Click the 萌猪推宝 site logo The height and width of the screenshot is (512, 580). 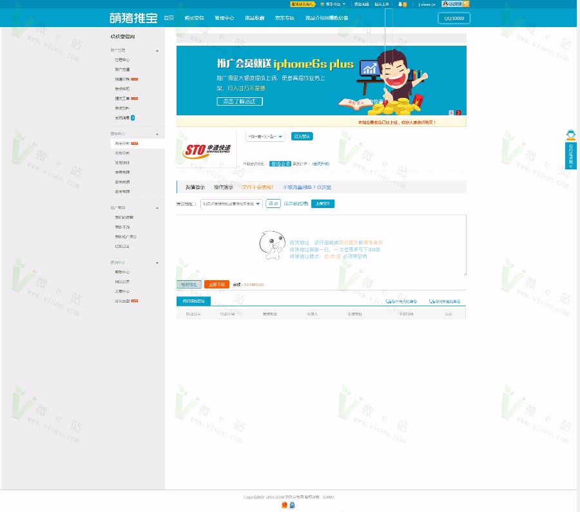coord(133,18)
